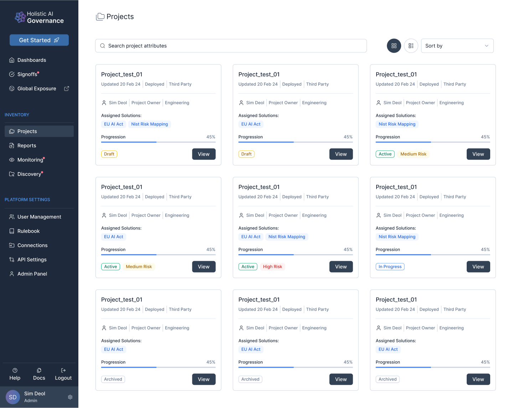
Task: Expand the Sort by dropdown
Action: [457, 46]
